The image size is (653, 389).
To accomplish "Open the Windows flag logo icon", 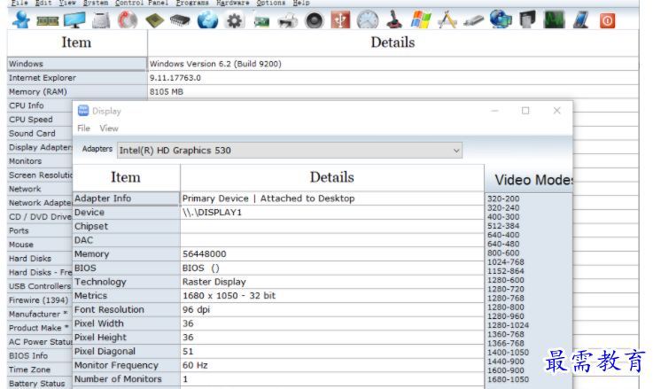I will tap(421, 20).
